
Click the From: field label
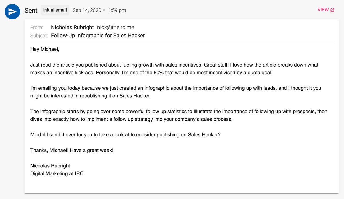(x=37, y=28)
